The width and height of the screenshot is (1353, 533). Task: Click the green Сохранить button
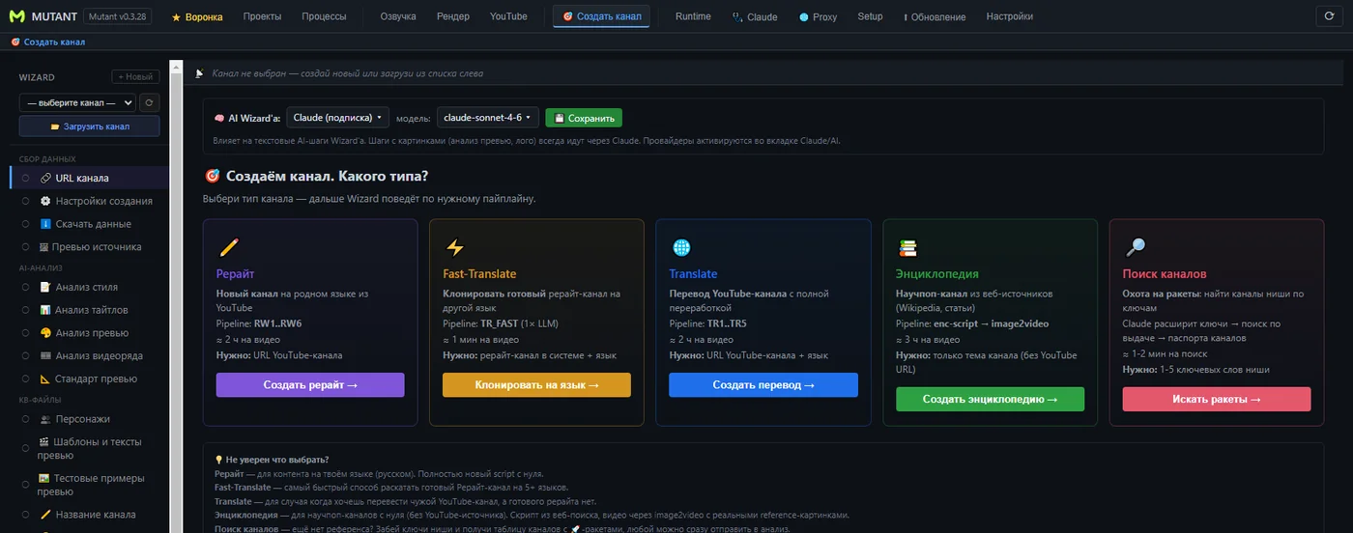pos(584,118)
